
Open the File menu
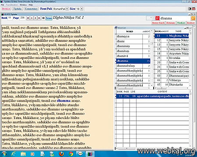click(2, 5)
